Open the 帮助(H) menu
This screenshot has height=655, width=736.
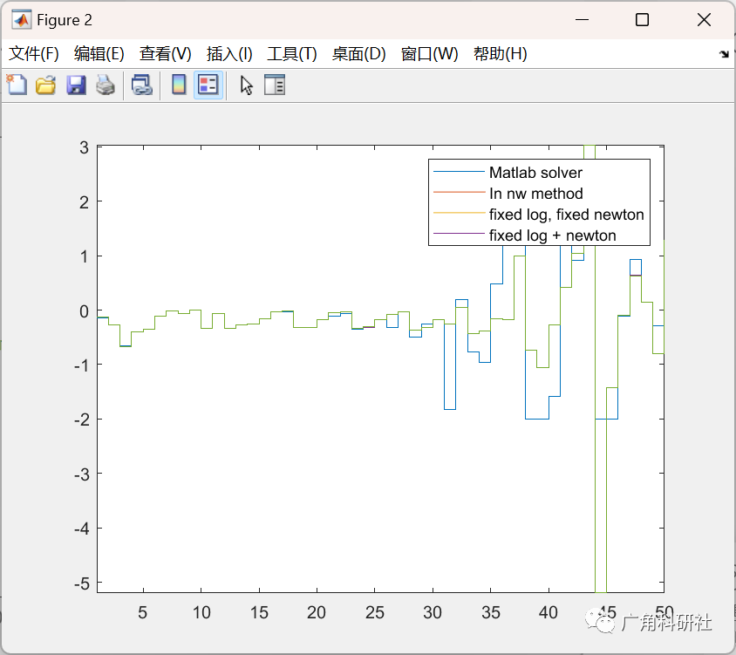(501, 53)
